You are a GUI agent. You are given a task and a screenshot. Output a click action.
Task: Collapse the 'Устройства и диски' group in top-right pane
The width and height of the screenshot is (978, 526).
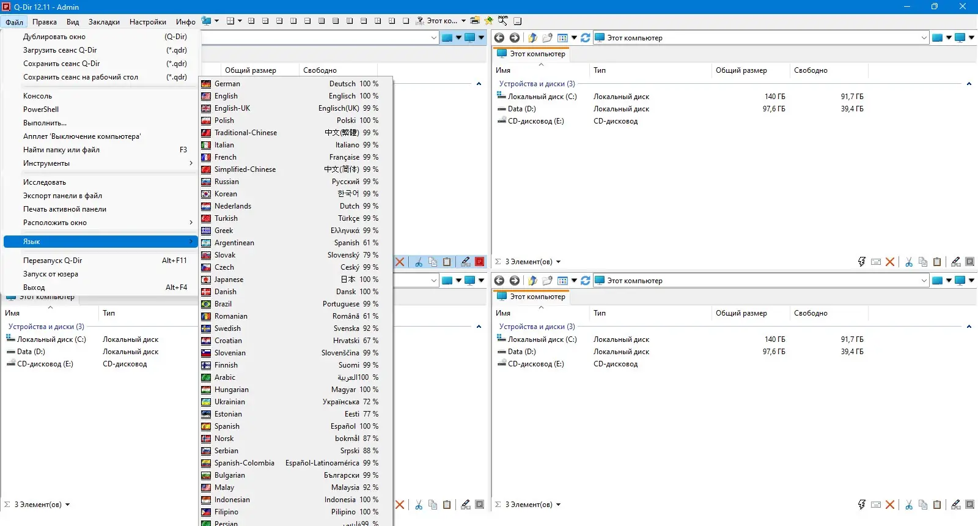pyautogui.click(x=969, y=84)
